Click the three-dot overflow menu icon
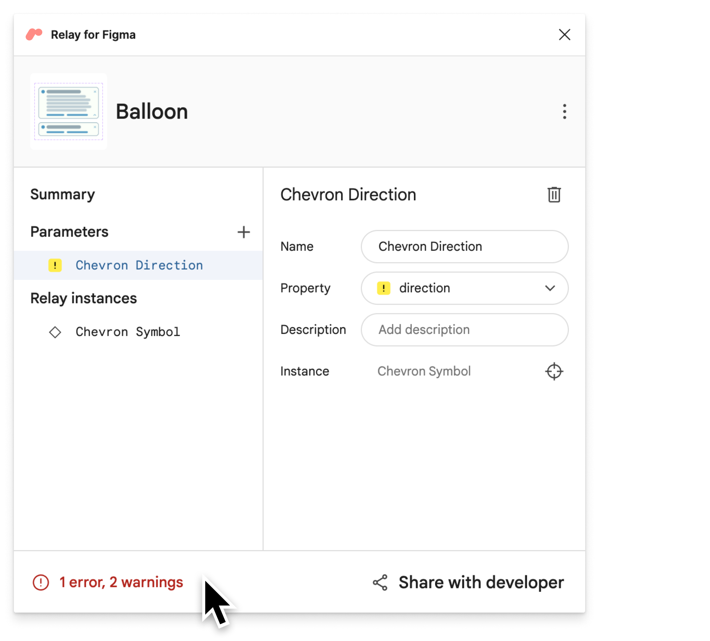 click(564, 111)
